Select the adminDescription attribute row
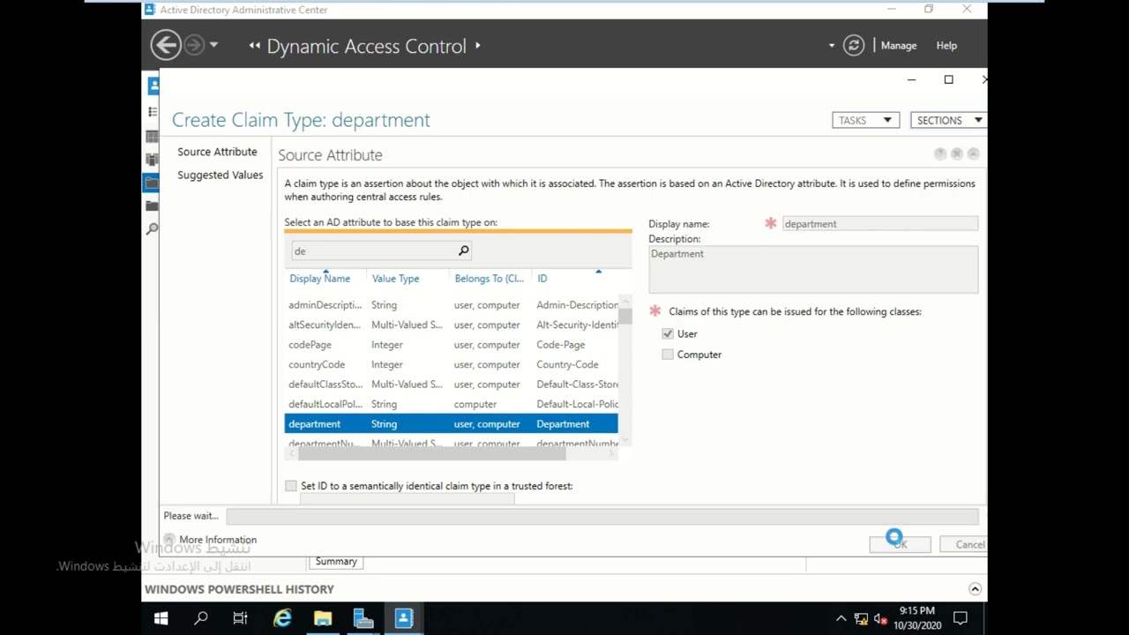Viewport: 1129px width, 635px height. tap(451, 305)
